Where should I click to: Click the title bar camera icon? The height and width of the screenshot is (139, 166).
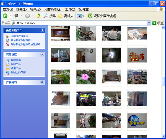3,4
